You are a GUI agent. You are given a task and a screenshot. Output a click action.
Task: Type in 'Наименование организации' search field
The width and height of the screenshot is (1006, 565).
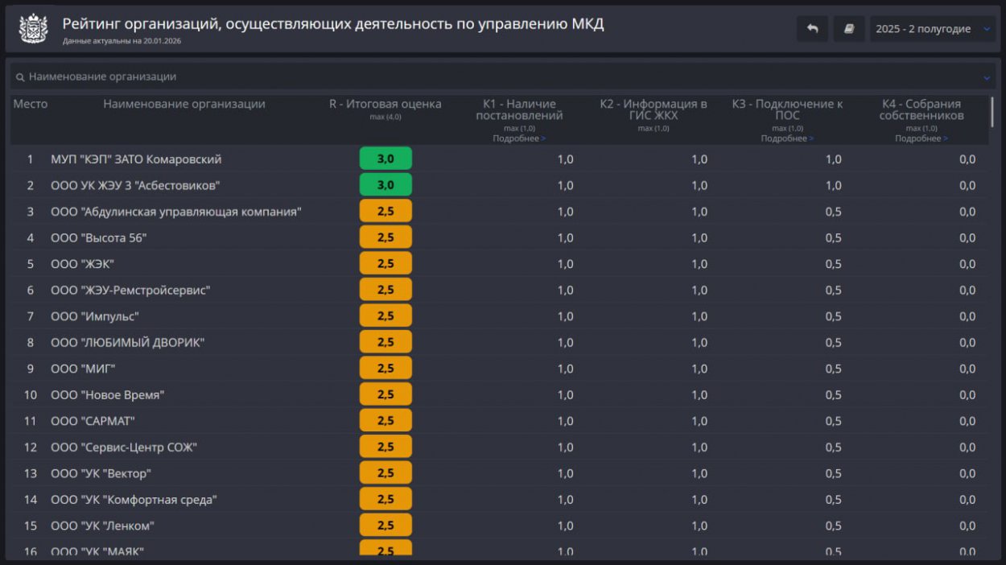pos(483,77)
